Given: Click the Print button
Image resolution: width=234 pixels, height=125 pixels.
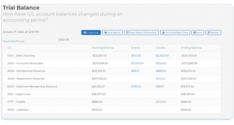Looking at the screenshot, I should click(x=197, y=33).
